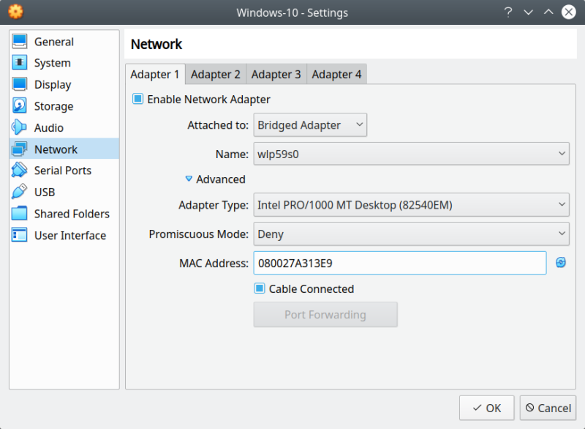Screen dimensions: 585x429
Task: Uncheck the Cable Connected option
Action: [x=259, y=288]
